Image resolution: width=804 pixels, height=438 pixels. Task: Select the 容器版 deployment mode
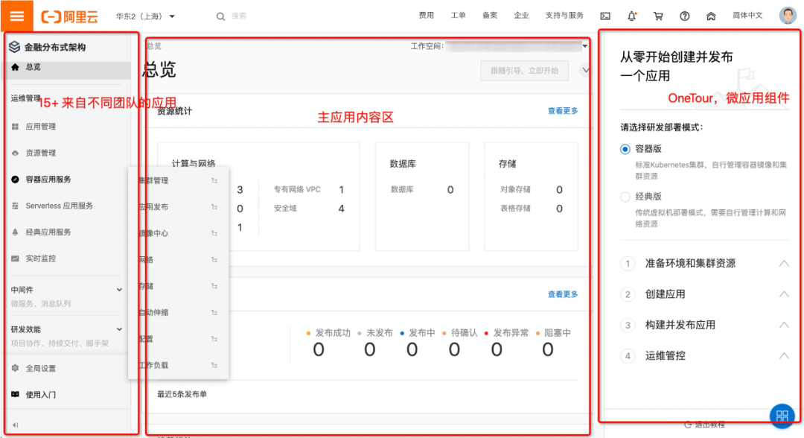pyautogui.click(x=625, y=149)
